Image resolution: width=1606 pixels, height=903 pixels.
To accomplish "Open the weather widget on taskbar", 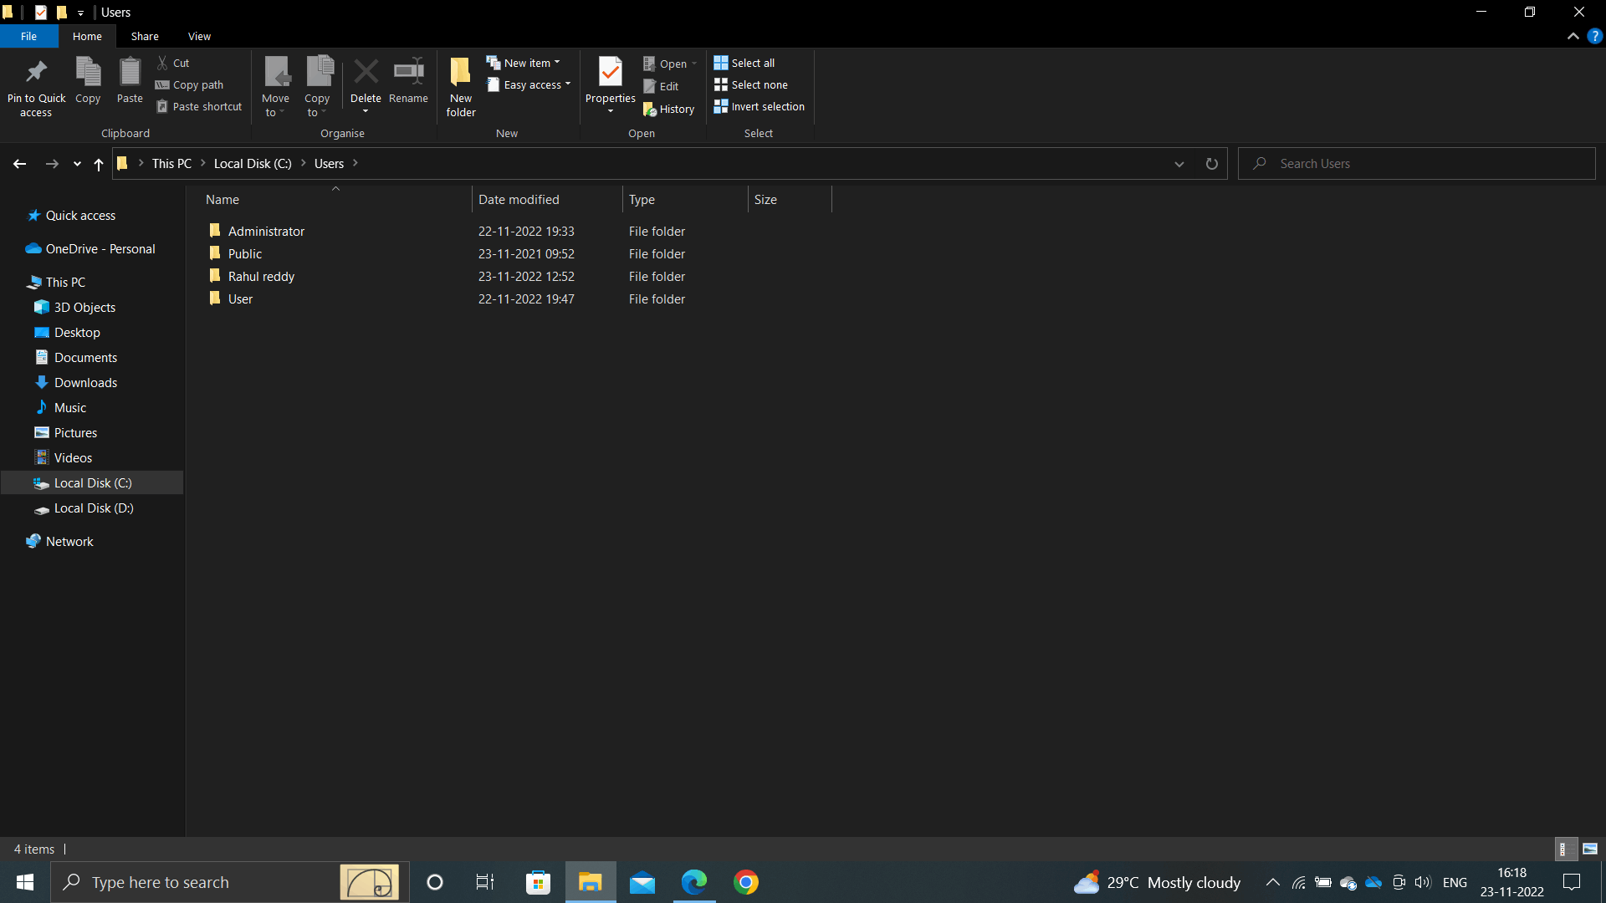I will click(x=1158, y=882).
